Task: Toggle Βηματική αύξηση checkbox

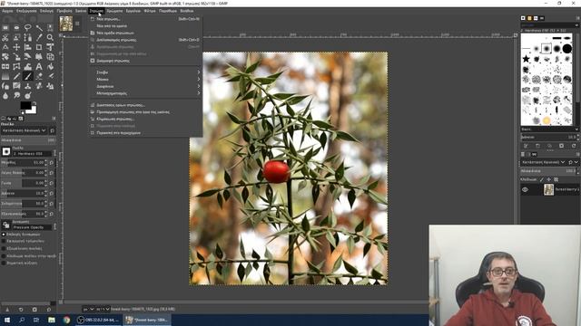Action: click(4, 263)
